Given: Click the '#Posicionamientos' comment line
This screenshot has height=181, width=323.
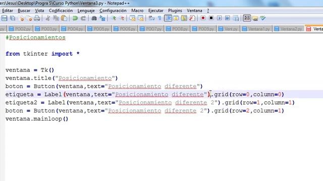Looking at the screenshot, I should 35,38.
